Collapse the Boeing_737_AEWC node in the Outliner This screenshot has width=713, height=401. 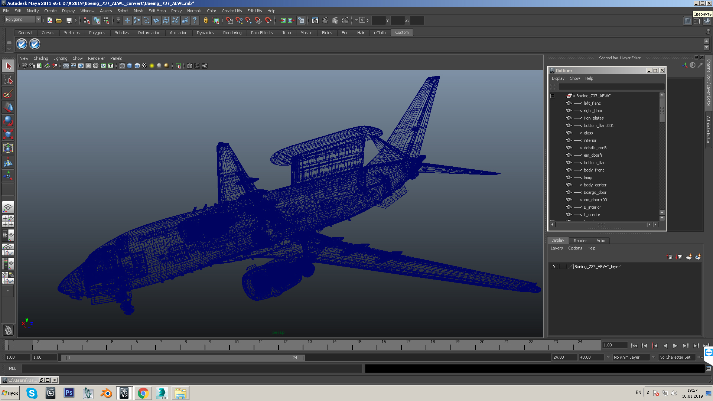(552, 95)
